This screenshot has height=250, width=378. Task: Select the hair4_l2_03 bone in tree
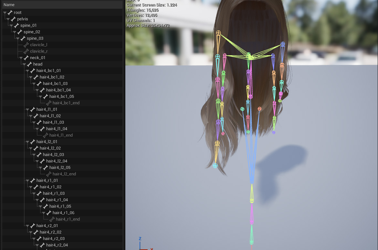pos(53,155)
